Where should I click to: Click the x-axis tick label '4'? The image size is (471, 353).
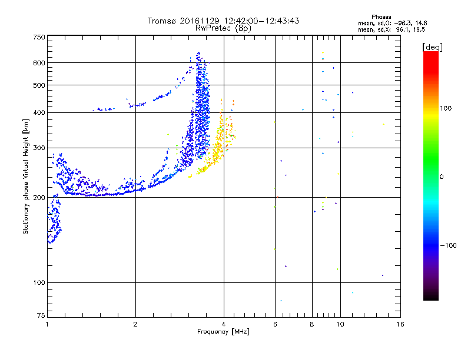click(224, 324)
